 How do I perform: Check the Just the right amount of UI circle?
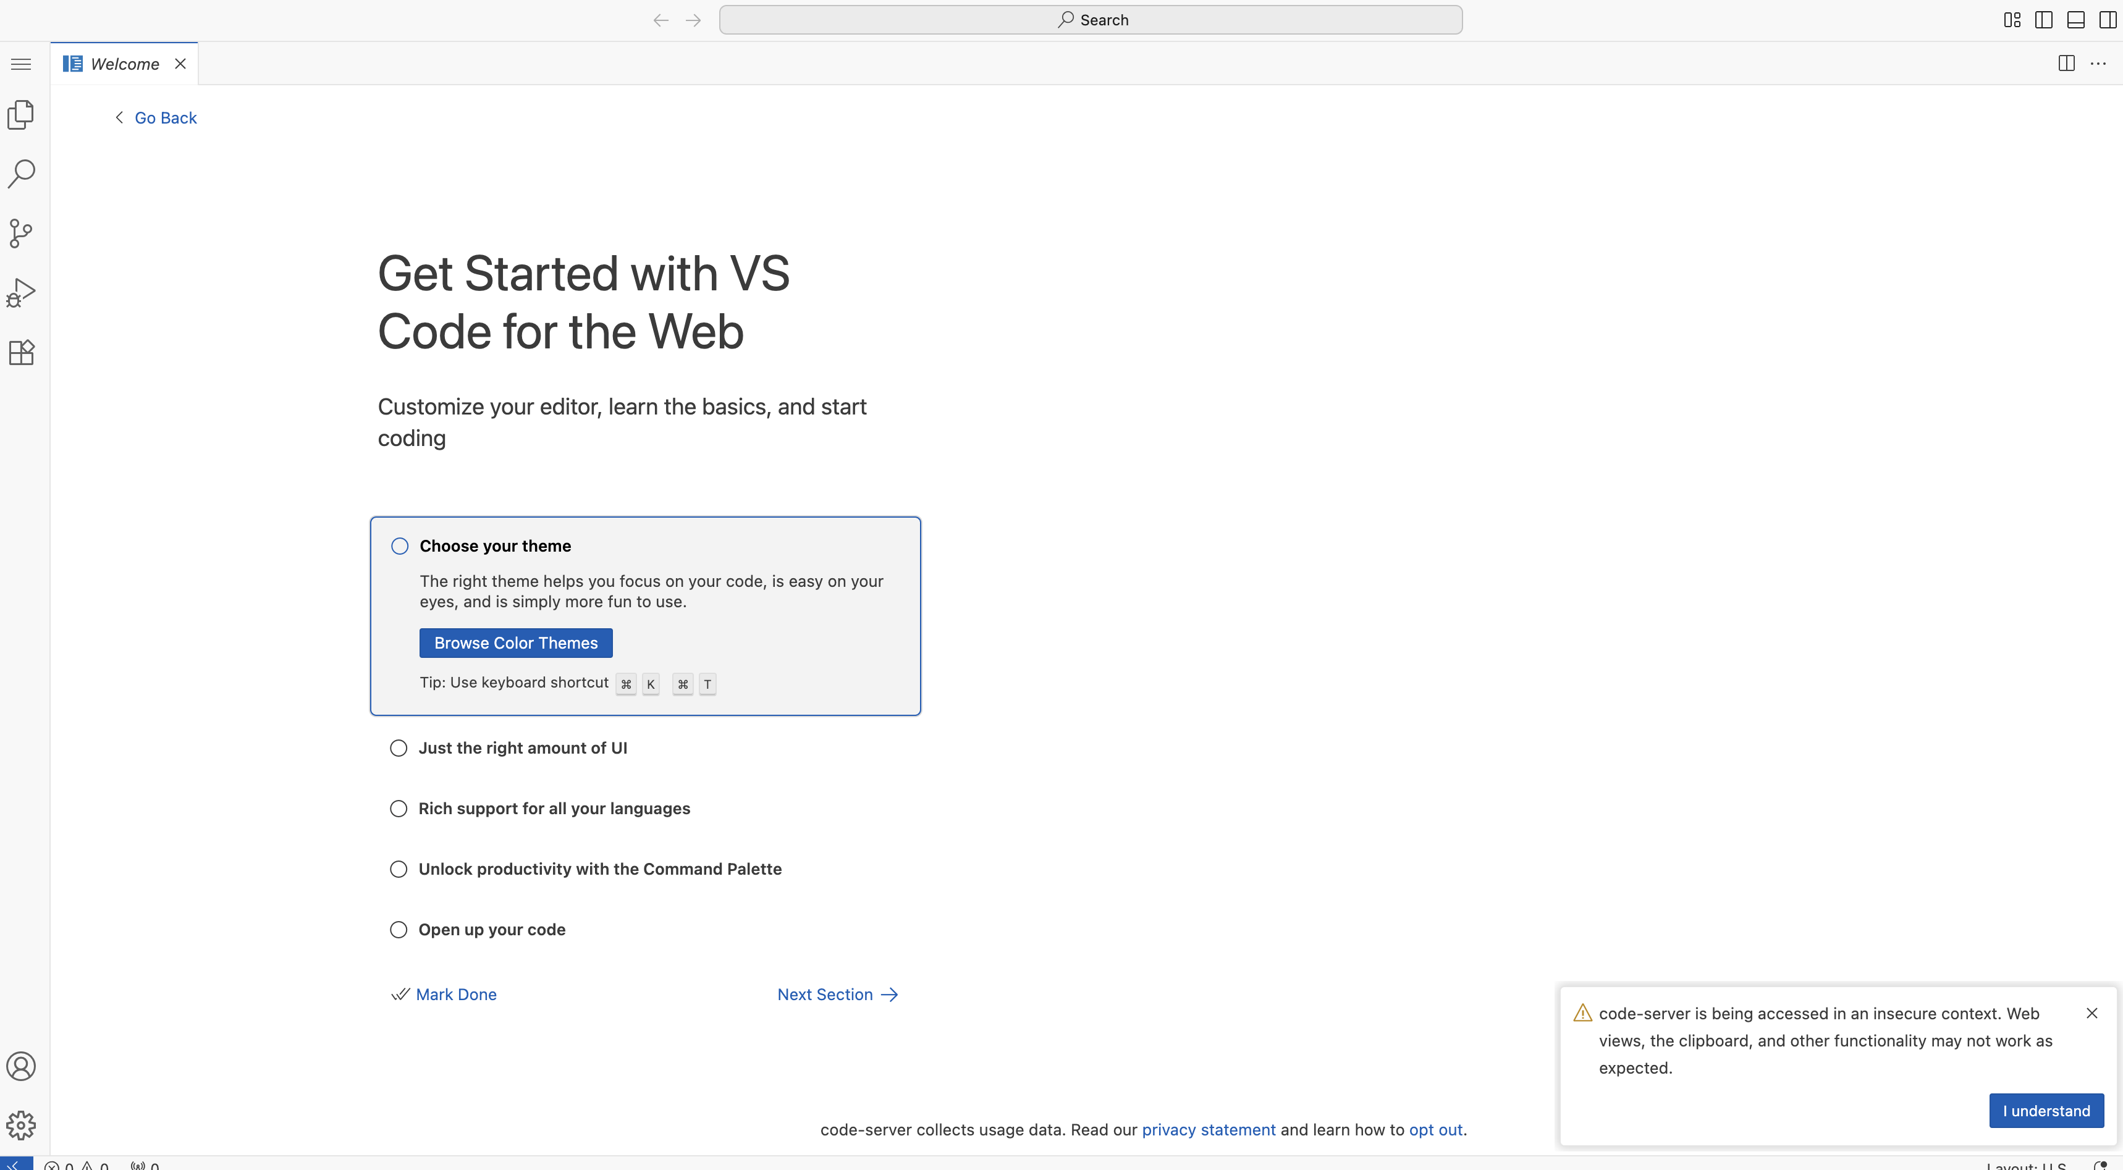click(x=399, y=748)
